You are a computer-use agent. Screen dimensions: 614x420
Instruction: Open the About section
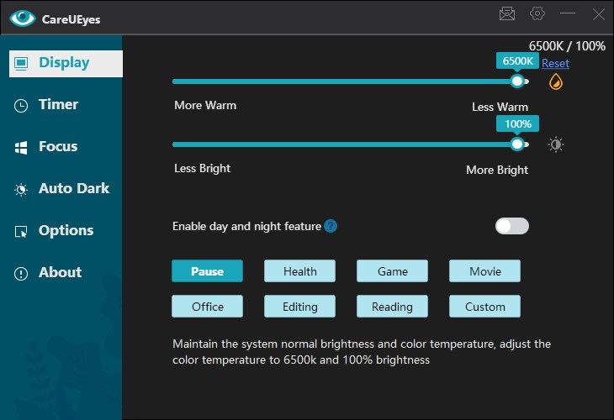point(61,272)
